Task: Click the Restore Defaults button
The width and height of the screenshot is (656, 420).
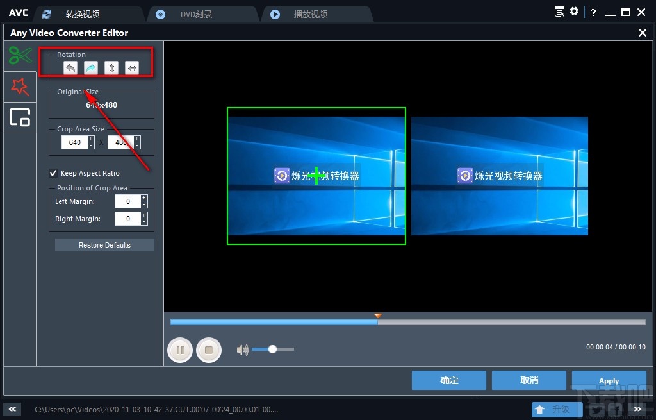Action: click(104, 244)
